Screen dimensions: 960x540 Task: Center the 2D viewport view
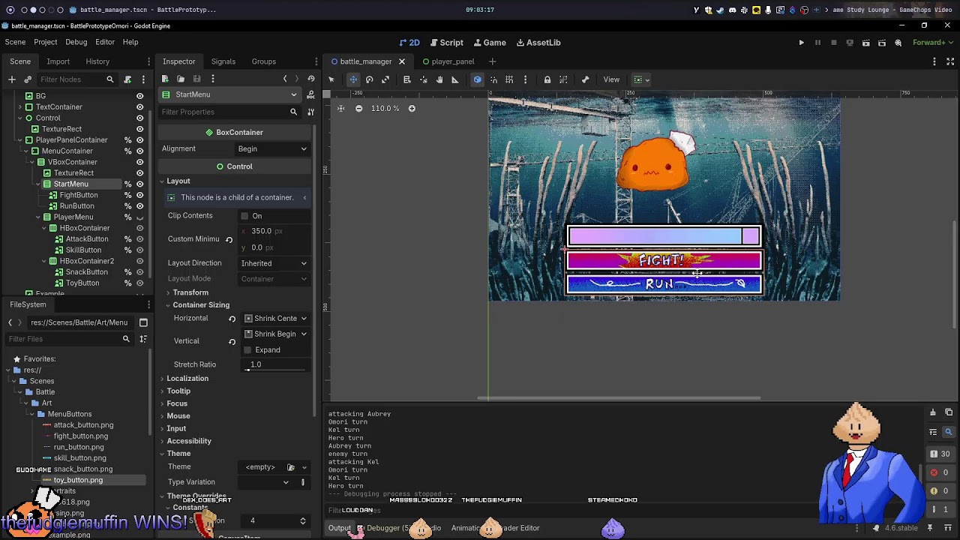point(340,108)
